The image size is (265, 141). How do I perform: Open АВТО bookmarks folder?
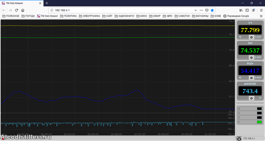click(167, 16)
